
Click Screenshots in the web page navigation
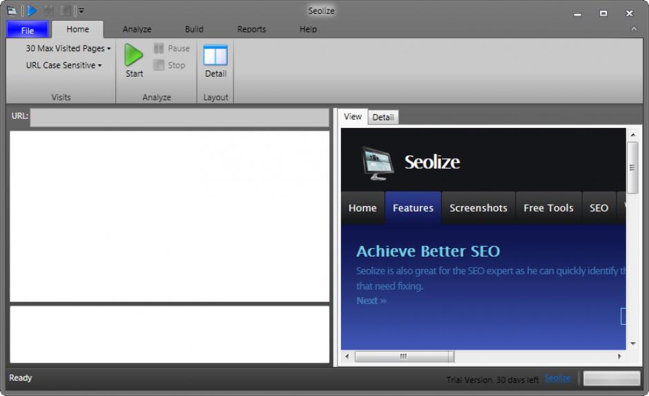coord(478,208)
